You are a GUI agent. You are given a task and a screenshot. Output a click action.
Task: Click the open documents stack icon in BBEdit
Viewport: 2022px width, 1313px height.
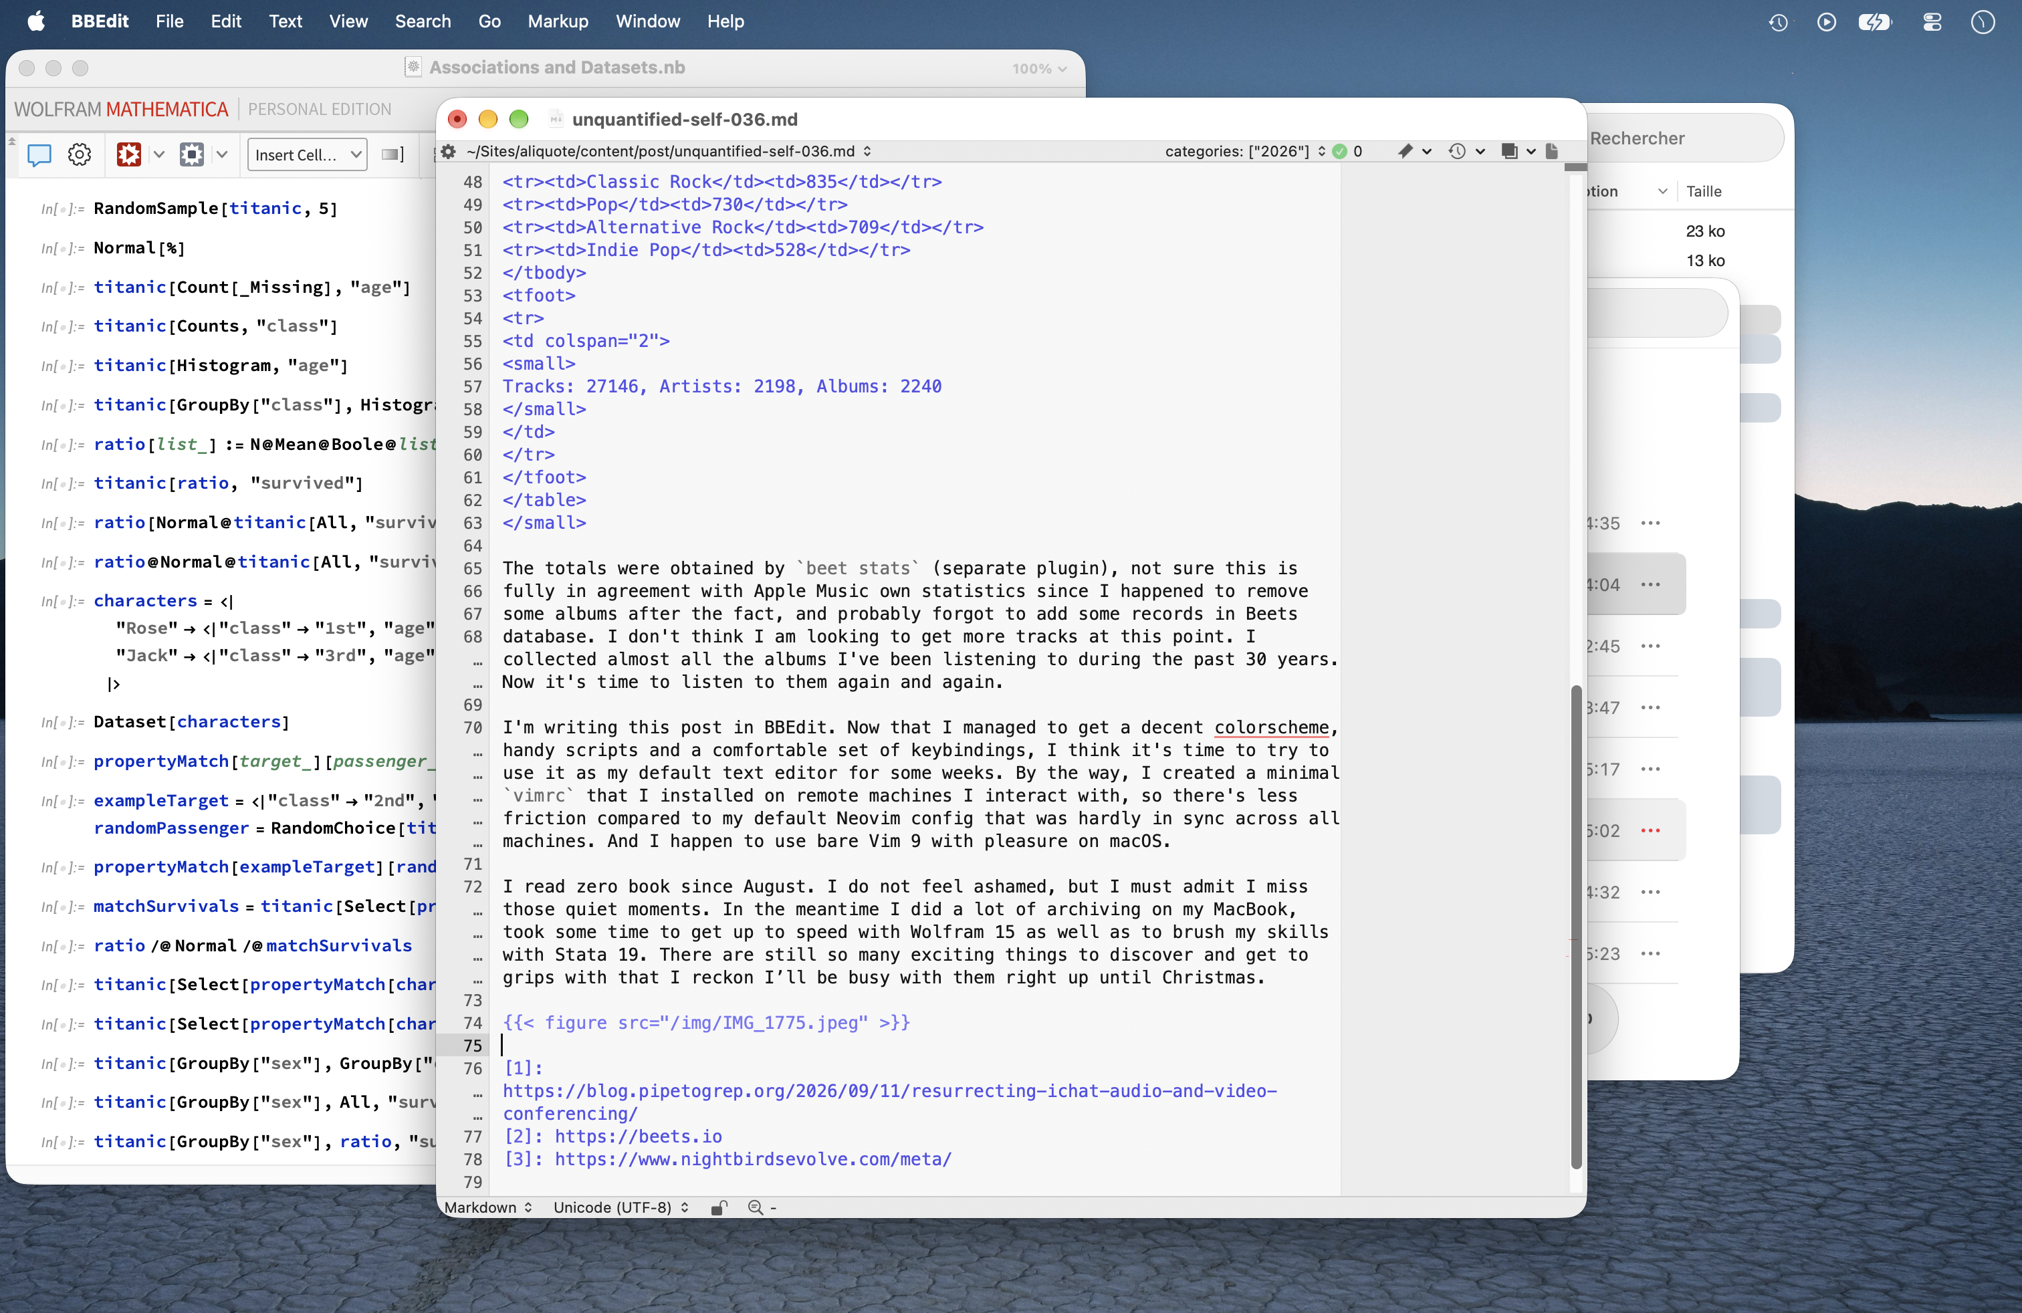pyautogui.click(x=1510, y=151)
